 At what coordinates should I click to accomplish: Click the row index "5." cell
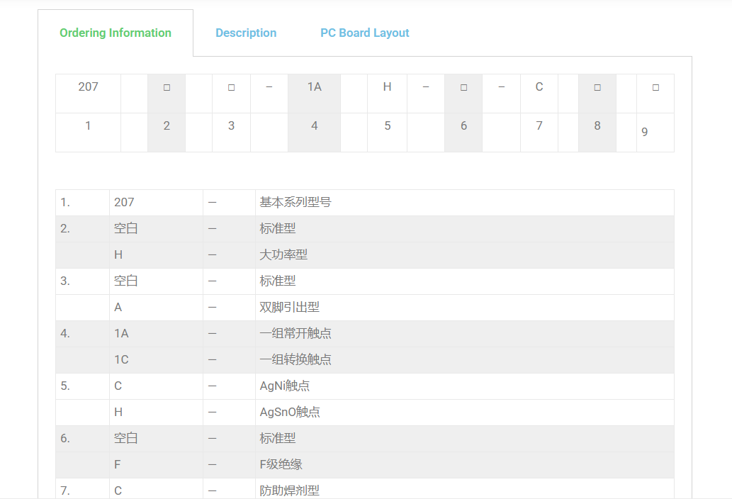click(65, 386)
